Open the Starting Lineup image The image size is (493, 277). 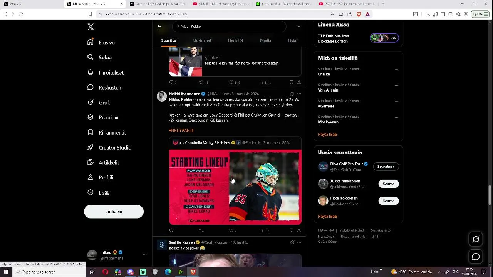pos(235,187)
